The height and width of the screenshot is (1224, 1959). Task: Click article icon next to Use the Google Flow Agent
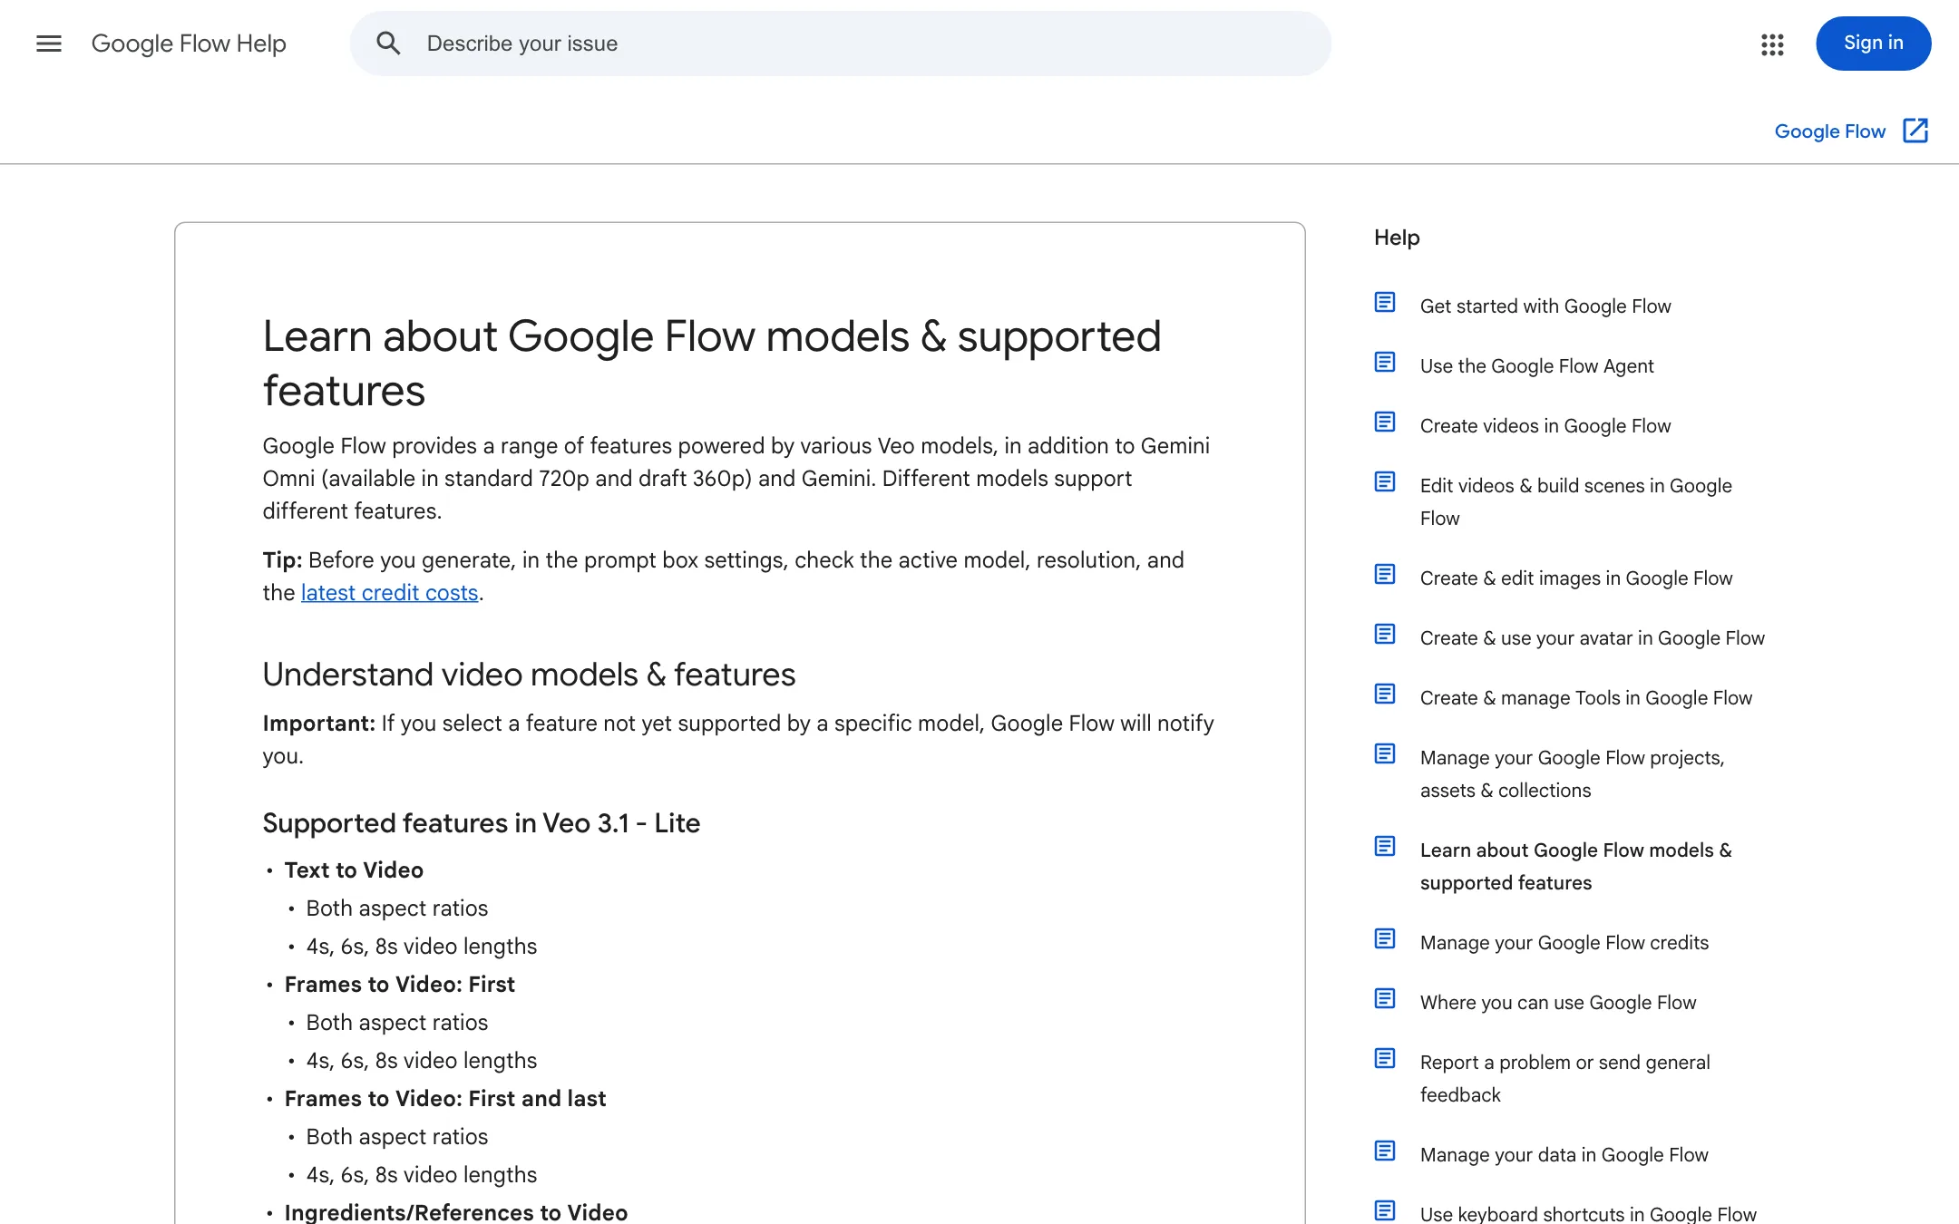point(1385,362)
